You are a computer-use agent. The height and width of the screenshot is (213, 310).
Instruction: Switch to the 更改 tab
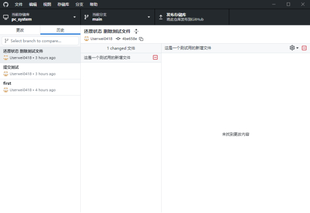pos(20,30)
